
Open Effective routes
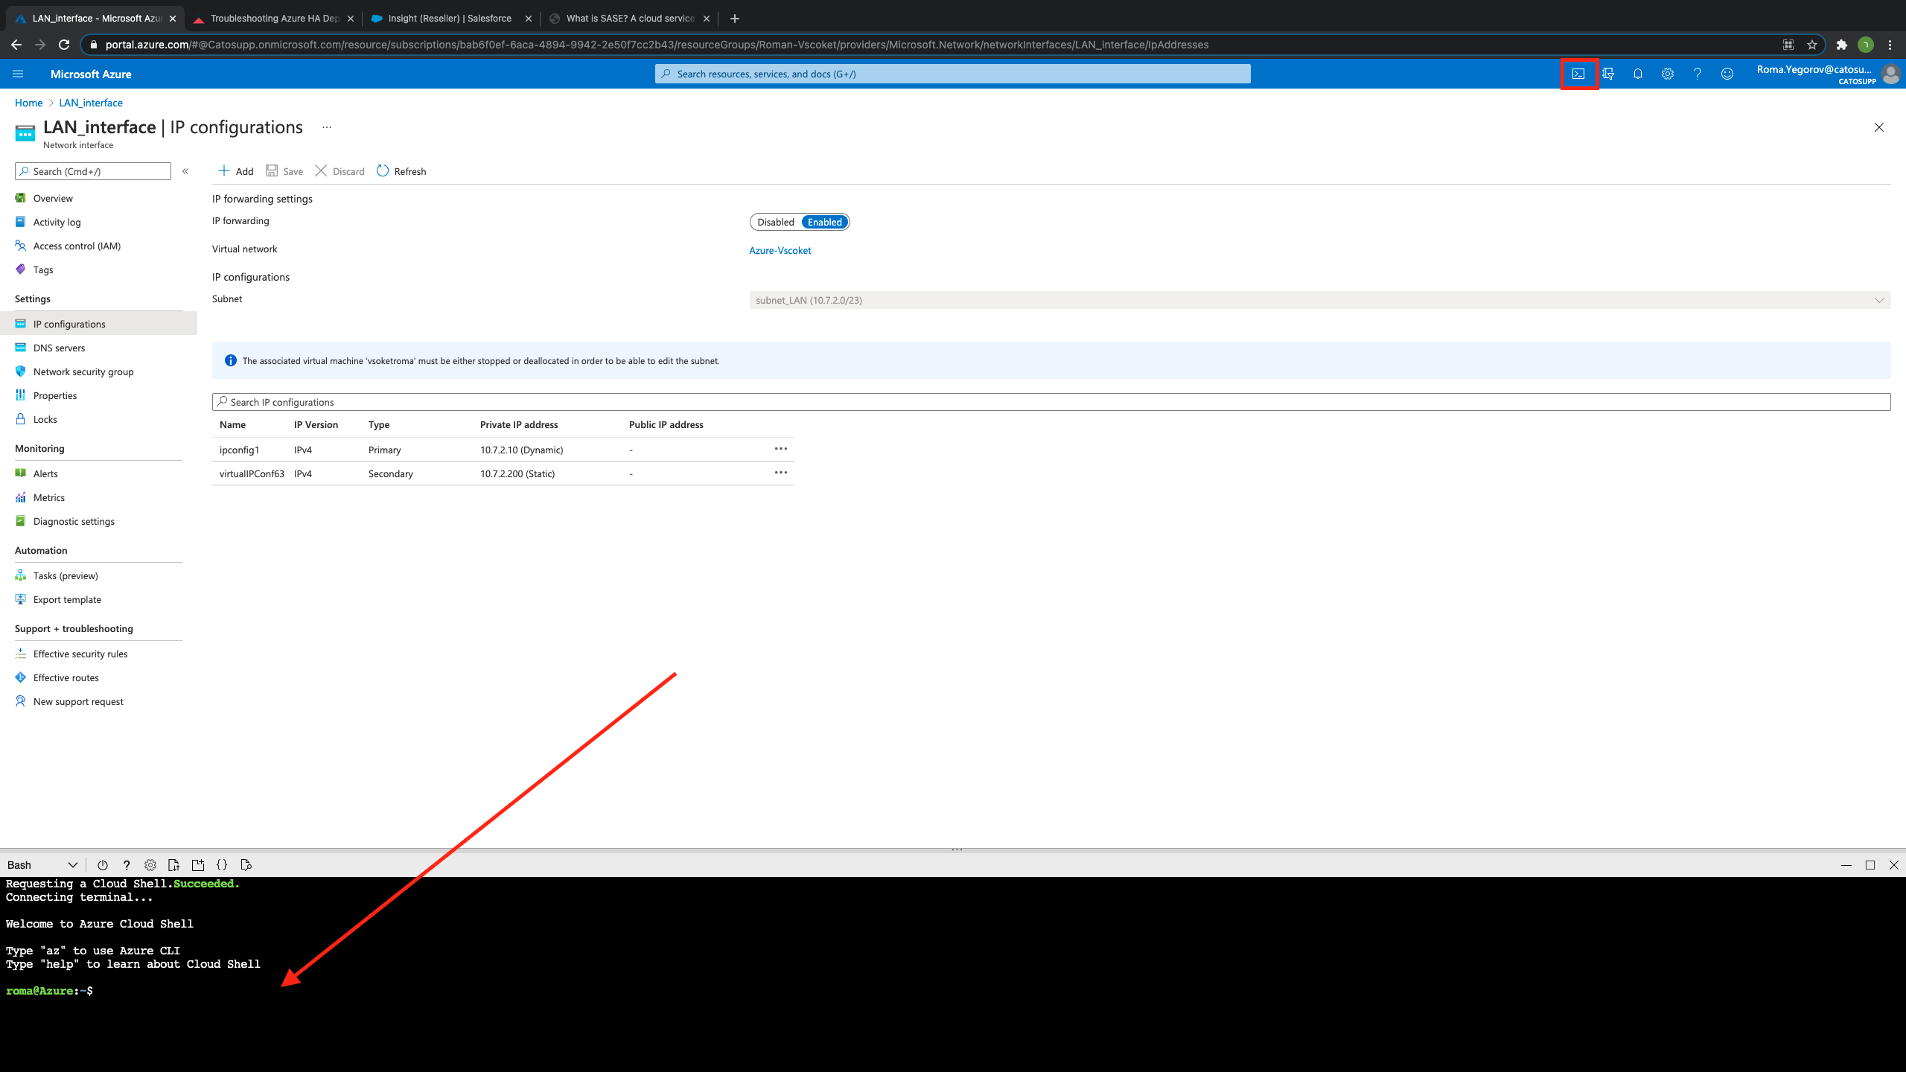pyautogui.click(x=66, y=677)
